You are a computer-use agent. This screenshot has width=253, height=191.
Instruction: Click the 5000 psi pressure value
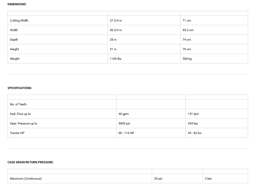click(124, 124)
